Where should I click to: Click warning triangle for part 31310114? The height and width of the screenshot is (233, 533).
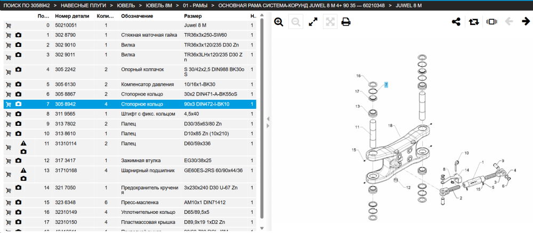pos(23,143)
